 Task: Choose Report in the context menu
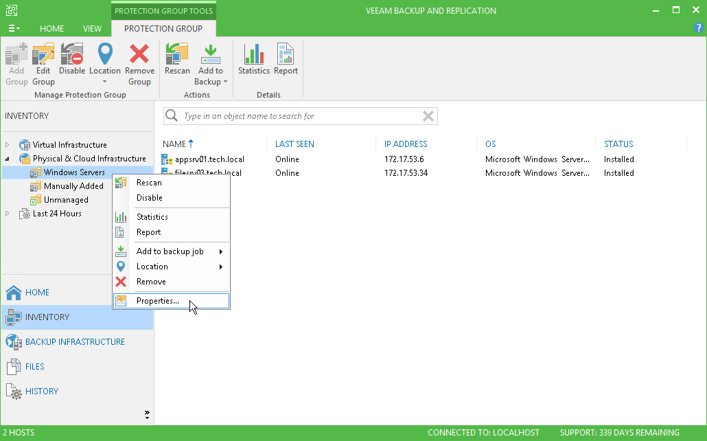[x=172, y=232]
